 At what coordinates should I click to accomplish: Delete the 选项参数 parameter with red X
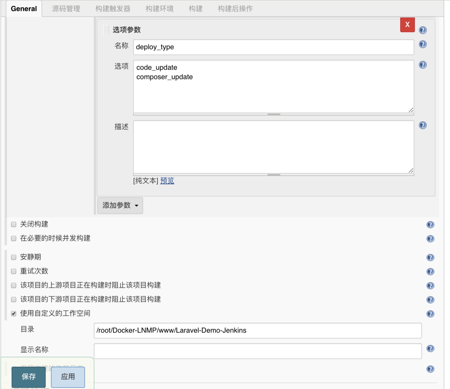(x=407, y=25)
